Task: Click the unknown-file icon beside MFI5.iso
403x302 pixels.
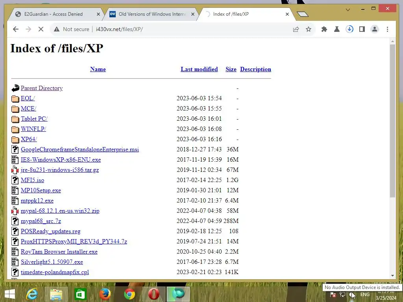Action: click(15, 180)
